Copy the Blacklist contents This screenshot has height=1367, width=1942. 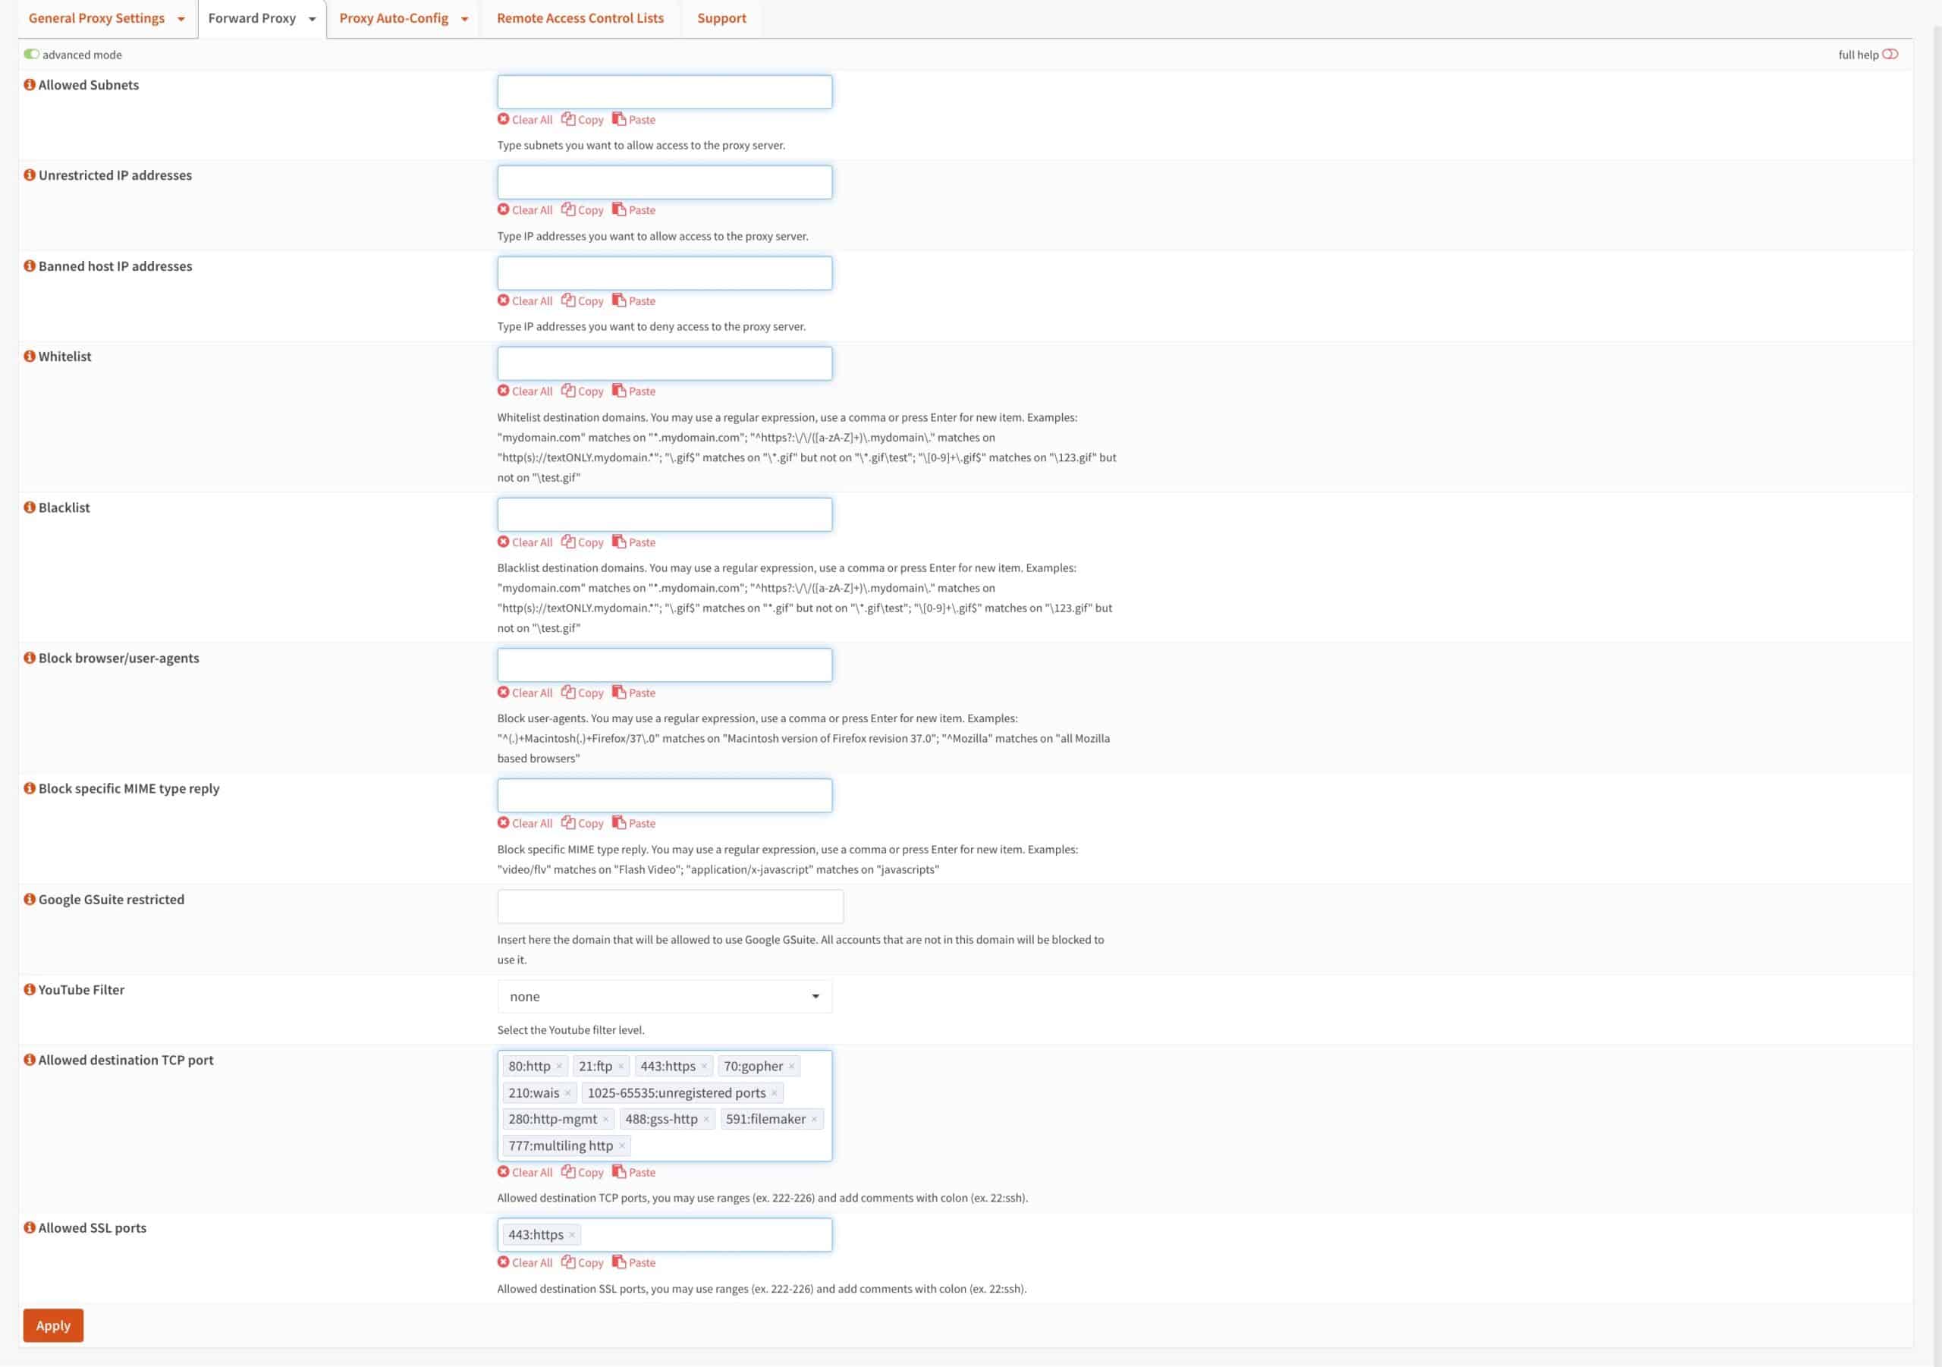[x=589, y=542]
